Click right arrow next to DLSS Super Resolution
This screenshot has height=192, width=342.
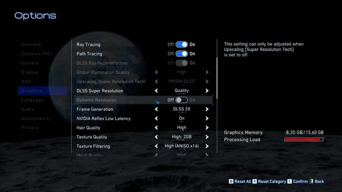click(x=207, y=91)
